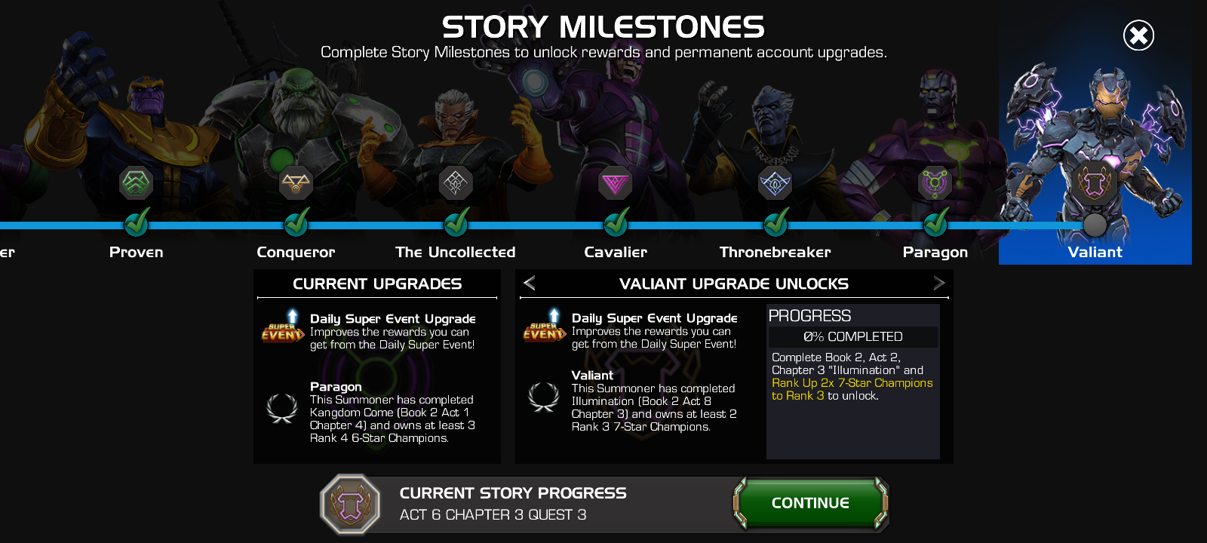Select the Cavalier milestone badge icon
The image size is (1207, 543).
point(616,183)
